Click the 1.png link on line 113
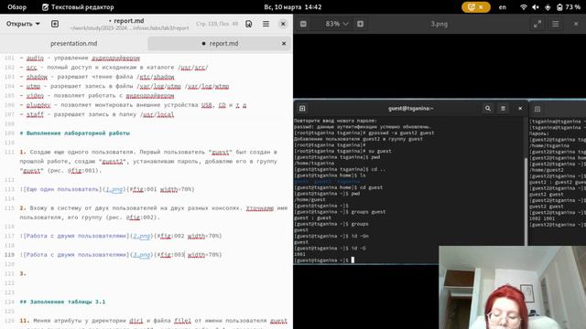This screenshot has width=586, height=329. point(114,189)
